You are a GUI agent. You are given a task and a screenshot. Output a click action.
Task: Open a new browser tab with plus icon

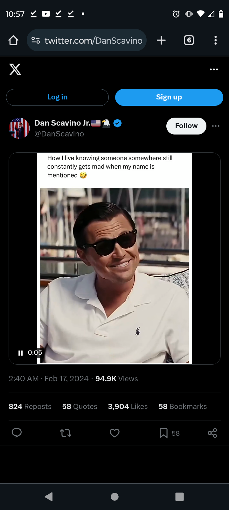pos(161,40)
